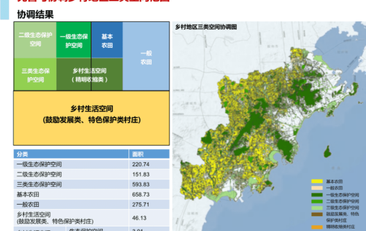Click the brown 鼓励发展类 legend swatch
The height and width of the screenshot is (231, 366).
tap(317, 214)
